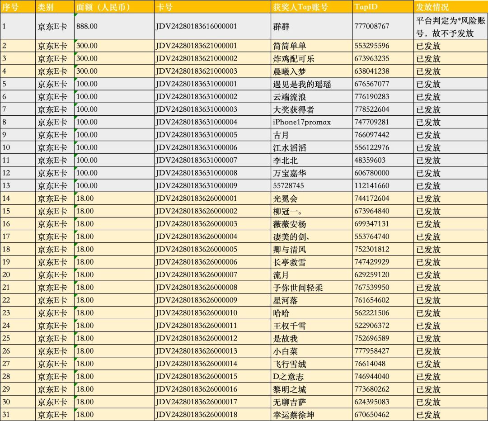Viewport: 488px width, 421px height.
Task: Select the winner name 万宝嘉华
Action: (x=290, y=173)
